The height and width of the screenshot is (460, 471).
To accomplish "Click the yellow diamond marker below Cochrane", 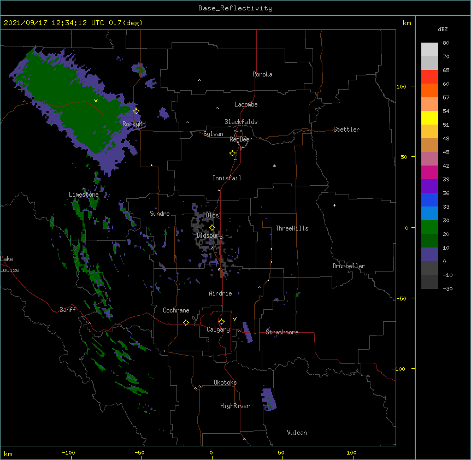I will click(x=186, y=322).
